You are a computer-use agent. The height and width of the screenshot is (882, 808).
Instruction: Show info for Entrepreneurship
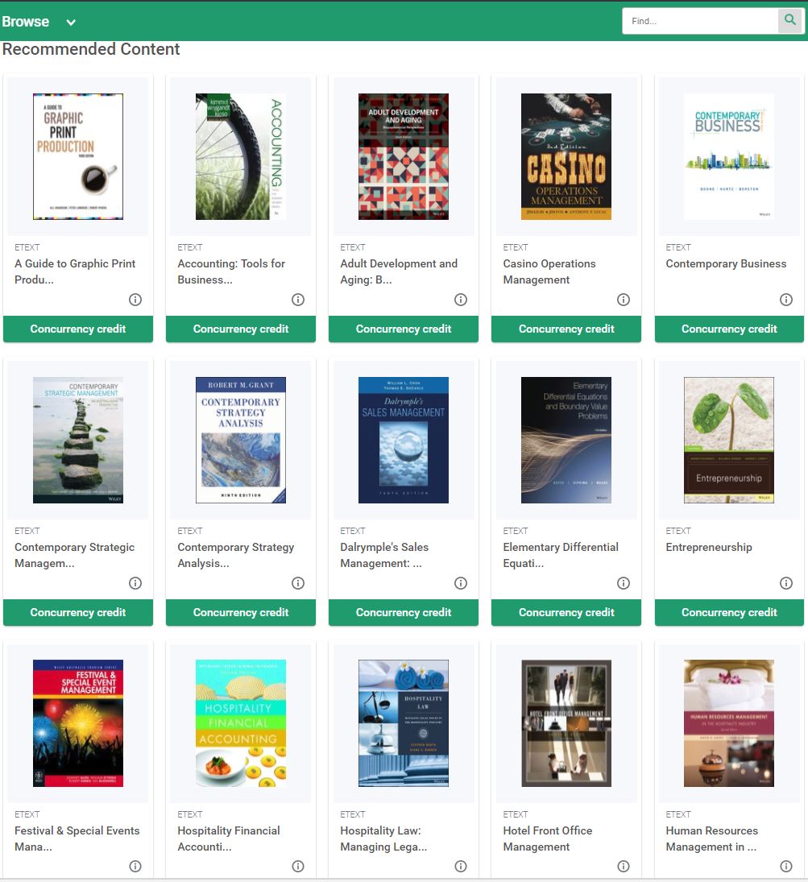[x=786, y=583]
